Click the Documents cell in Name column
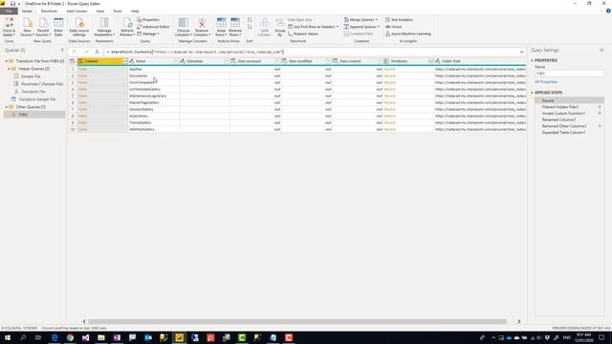The height and width of the screenshot is (344, 612). click(x=153, y=76)
